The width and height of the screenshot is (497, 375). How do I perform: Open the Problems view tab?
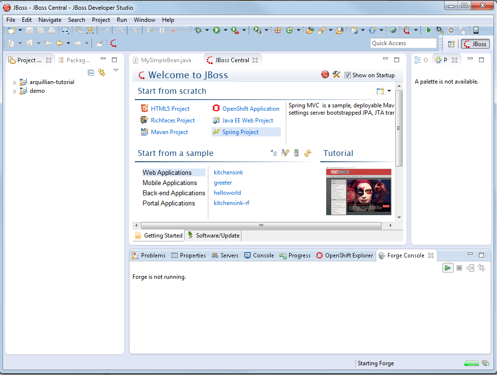tap(148, 256)
